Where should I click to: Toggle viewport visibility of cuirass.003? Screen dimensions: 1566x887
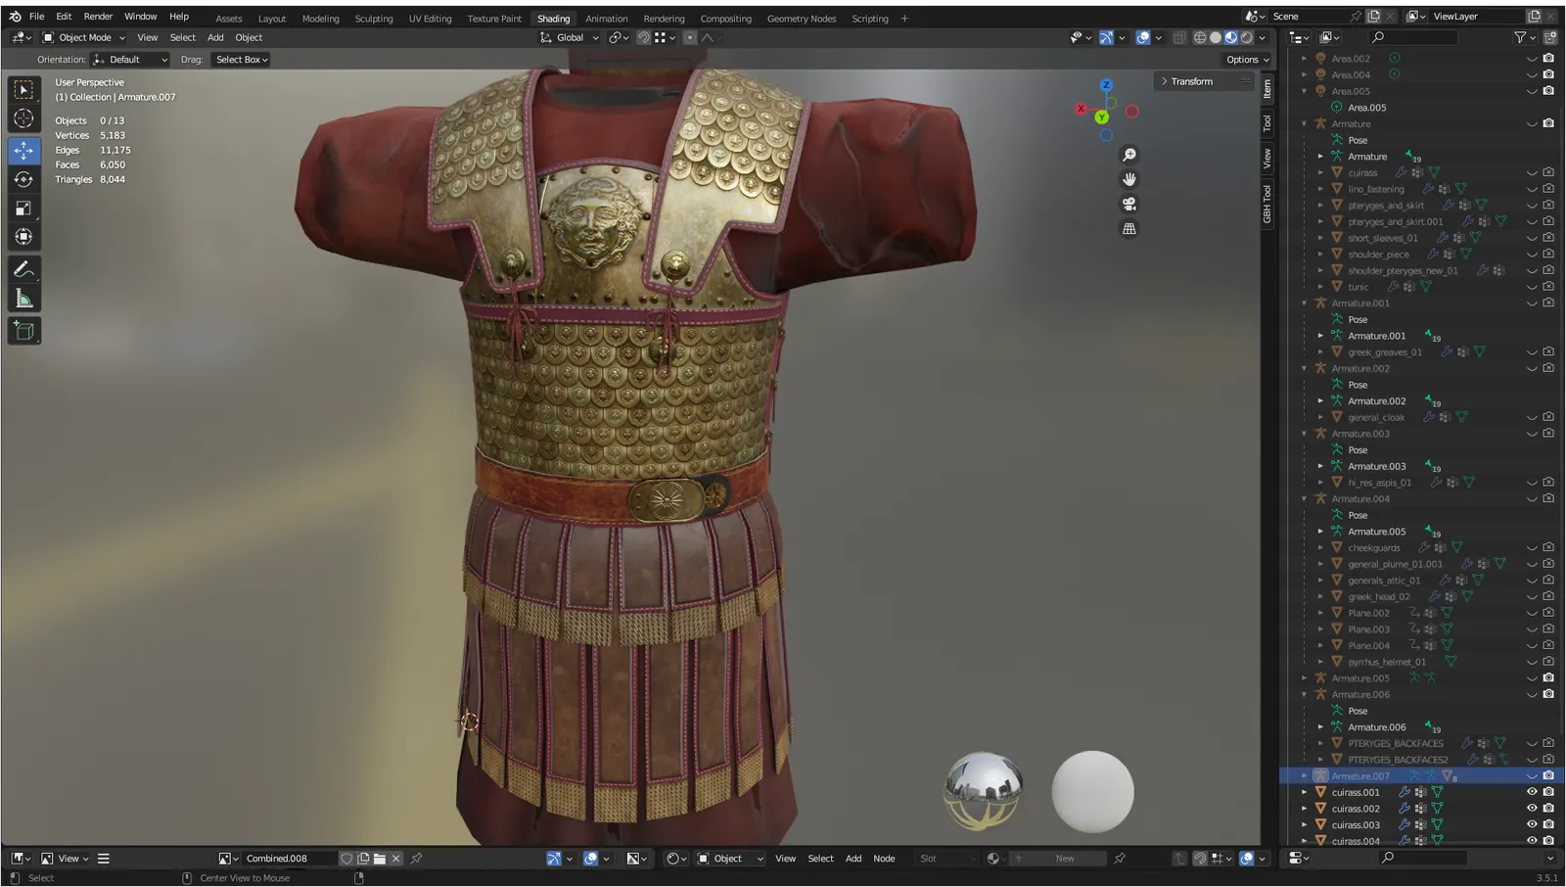pyautogui.click(x=1532, y=824)
